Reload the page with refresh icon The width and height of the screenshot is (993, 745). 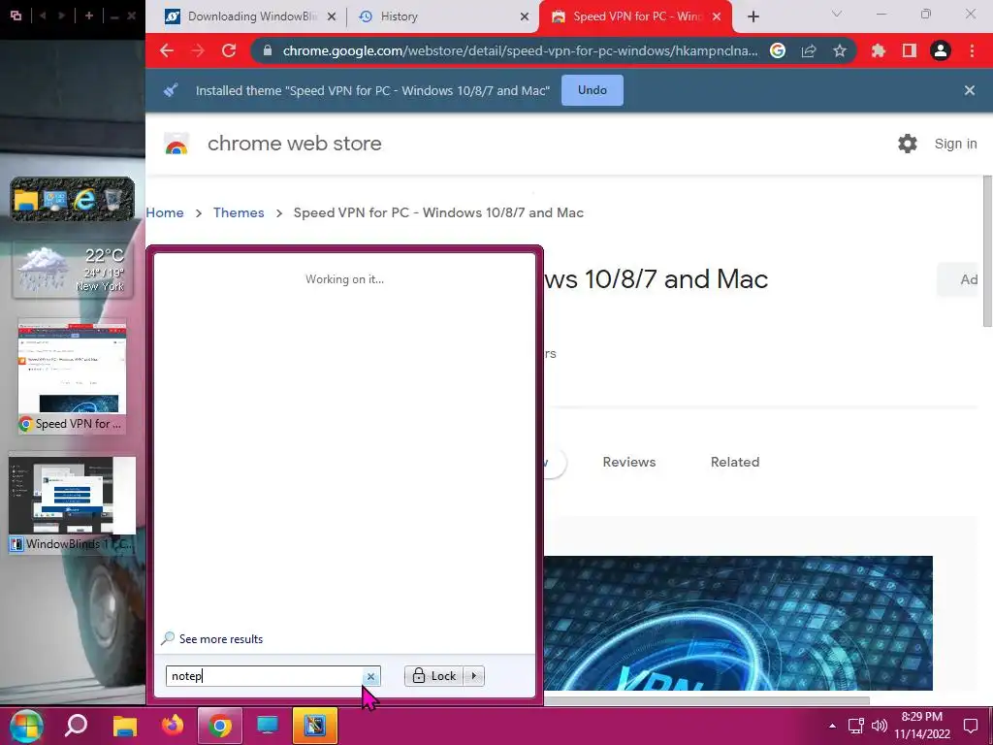[x=229, y=50]
